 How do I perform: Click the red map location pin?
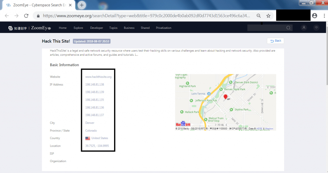(225, 97)
